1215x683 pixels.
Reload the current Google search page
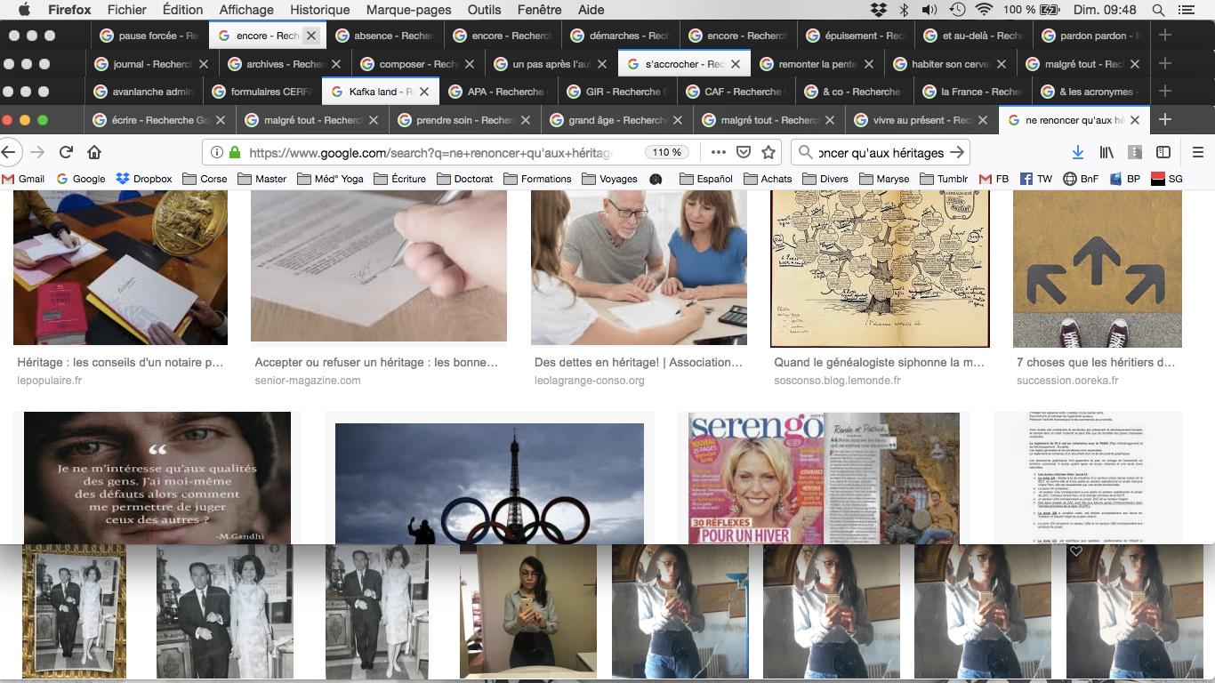(x=66, y=152)
